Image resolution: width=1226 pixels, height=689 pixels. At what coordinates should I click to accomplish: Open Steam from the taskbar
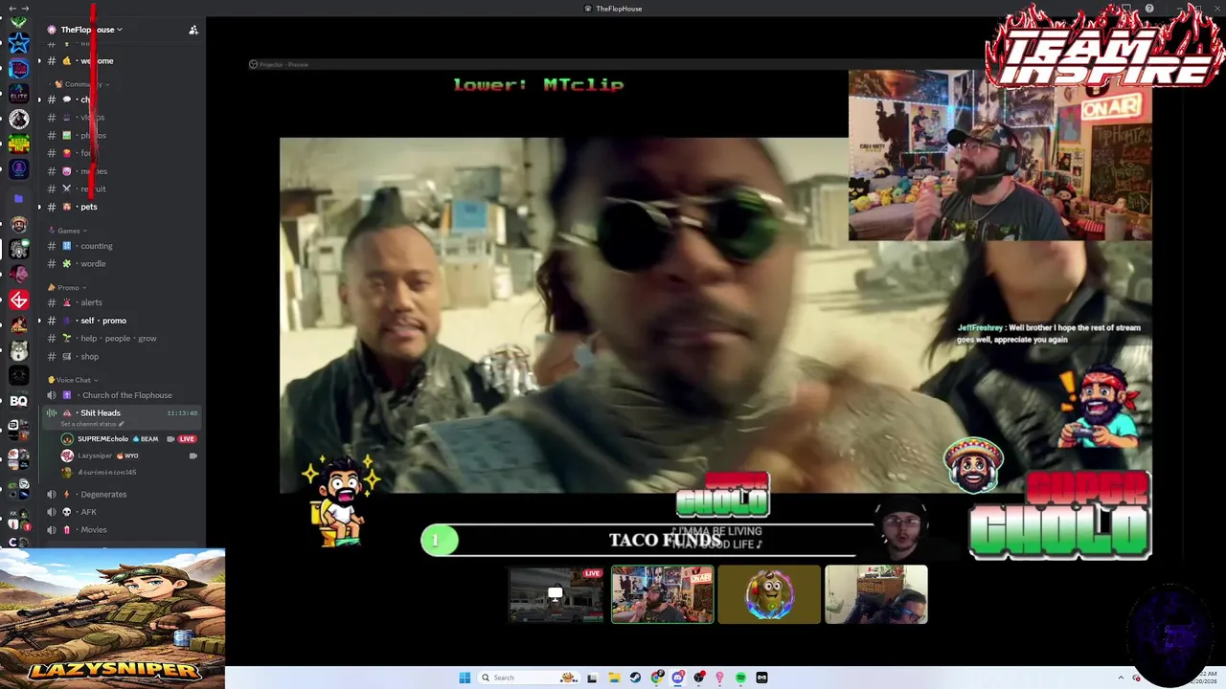click(x=635, y=678)
